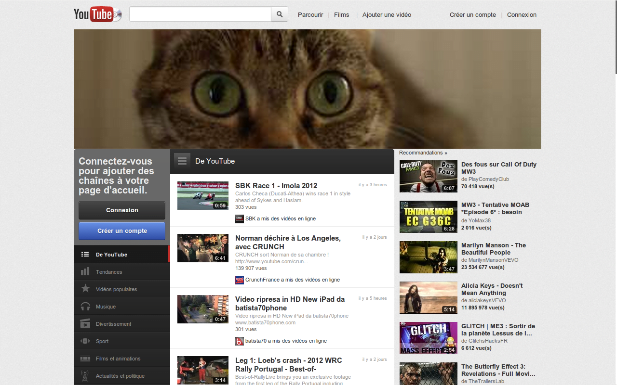The width and height of the screenshot is (617, 385).
Task: Click the GLITCH Mass Effect thumbnail
Action: click(429, 338)
